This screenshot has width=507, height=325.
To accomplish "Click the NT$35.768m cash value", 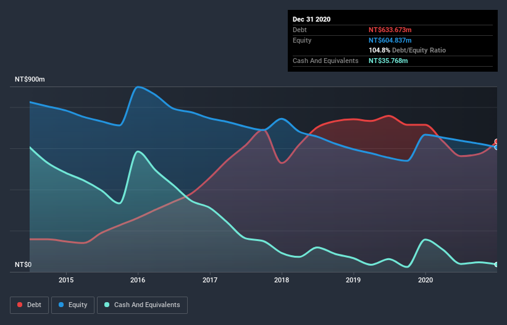I will [x=388, y=61].
